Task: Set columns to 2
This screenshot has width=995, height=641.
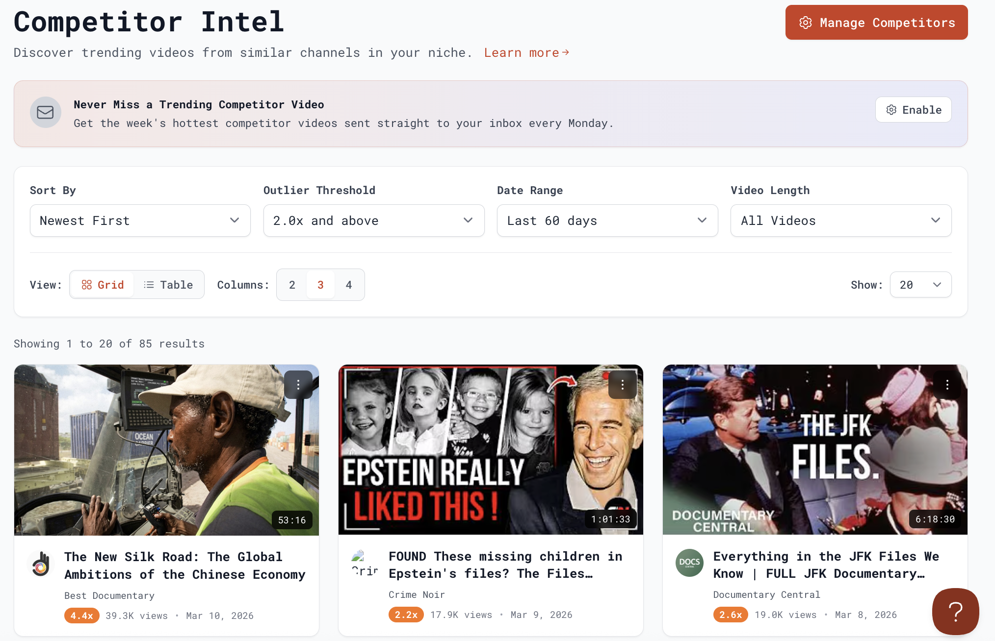Action: (x=292, y=285)
